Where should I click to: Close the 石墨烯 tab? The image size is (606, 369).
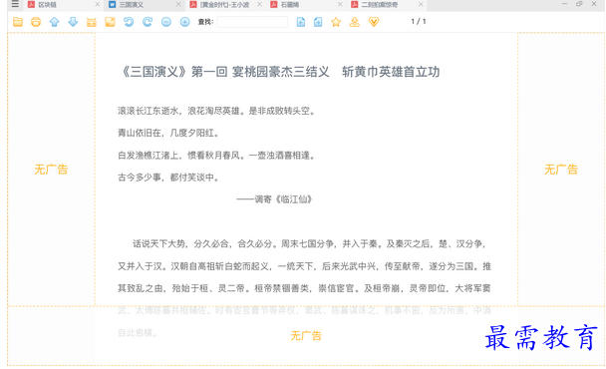point(340,5)
